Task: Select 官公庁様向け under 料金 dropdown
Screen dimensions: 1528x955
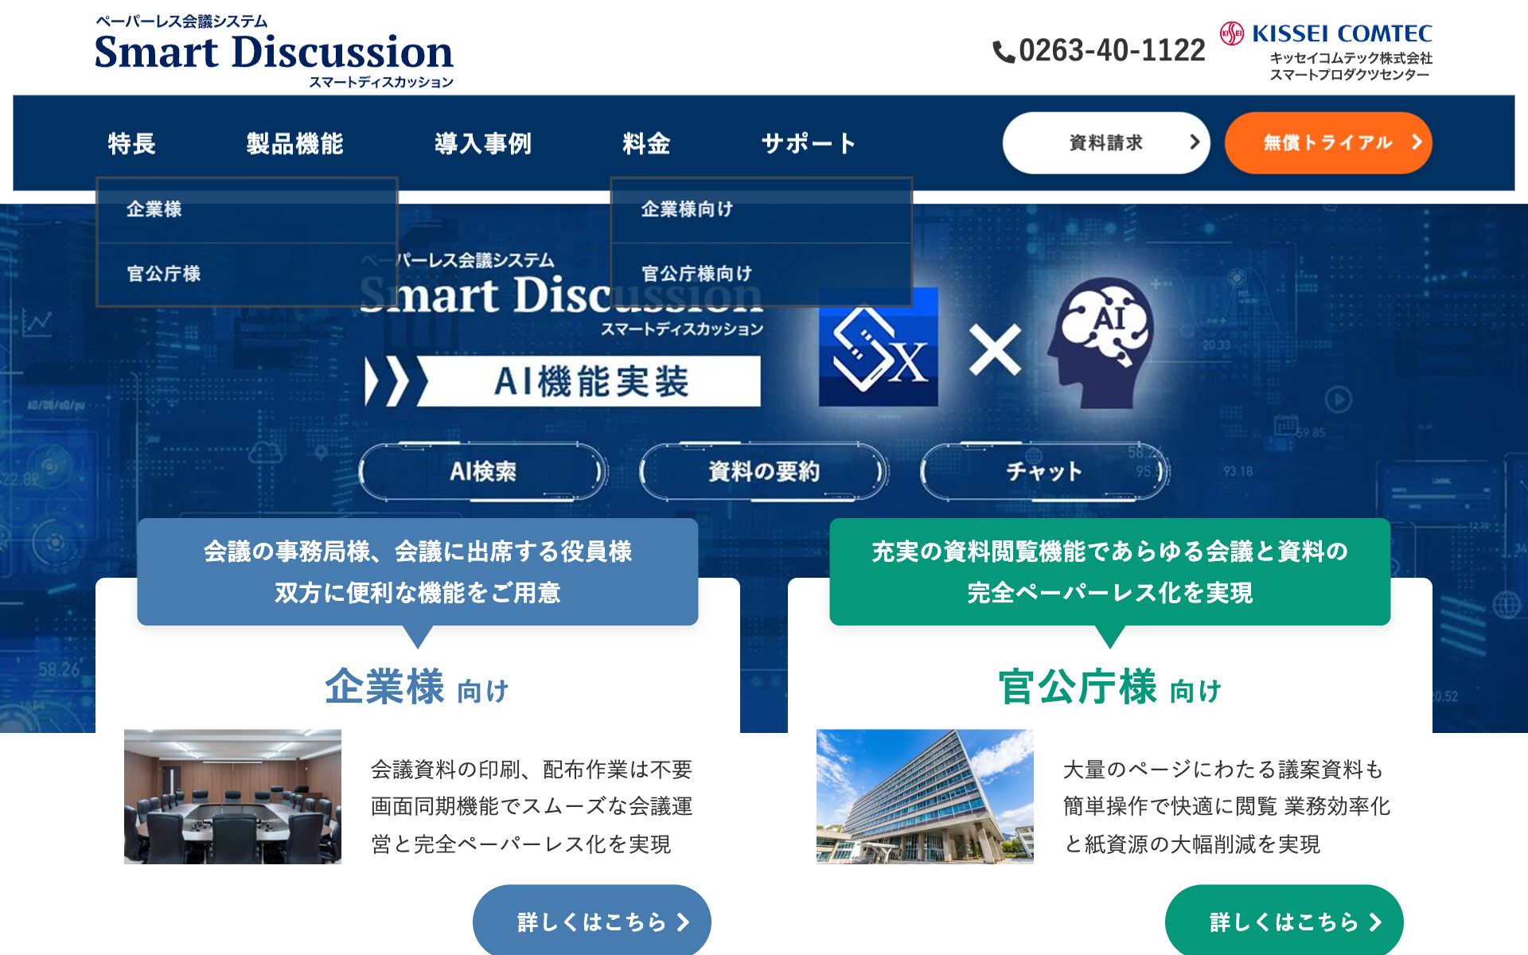Action: pos(762,274)
